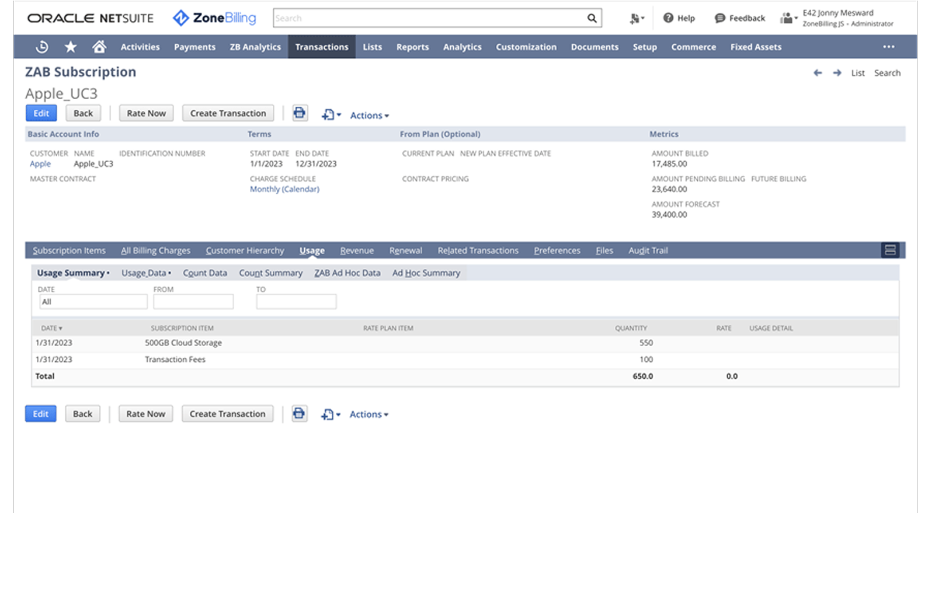The image size is (935, 590).
Task: Click the Oracle NetSuite logo
Action: pos(91,18)
